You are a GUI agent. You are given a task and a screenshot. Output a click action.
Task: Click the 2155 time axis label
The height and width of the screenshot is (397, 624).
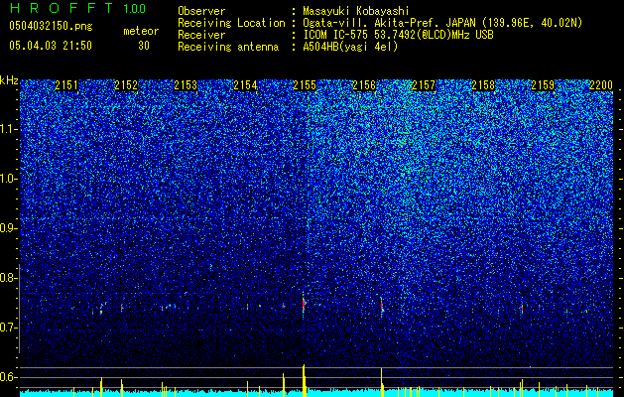pos(305,85)
